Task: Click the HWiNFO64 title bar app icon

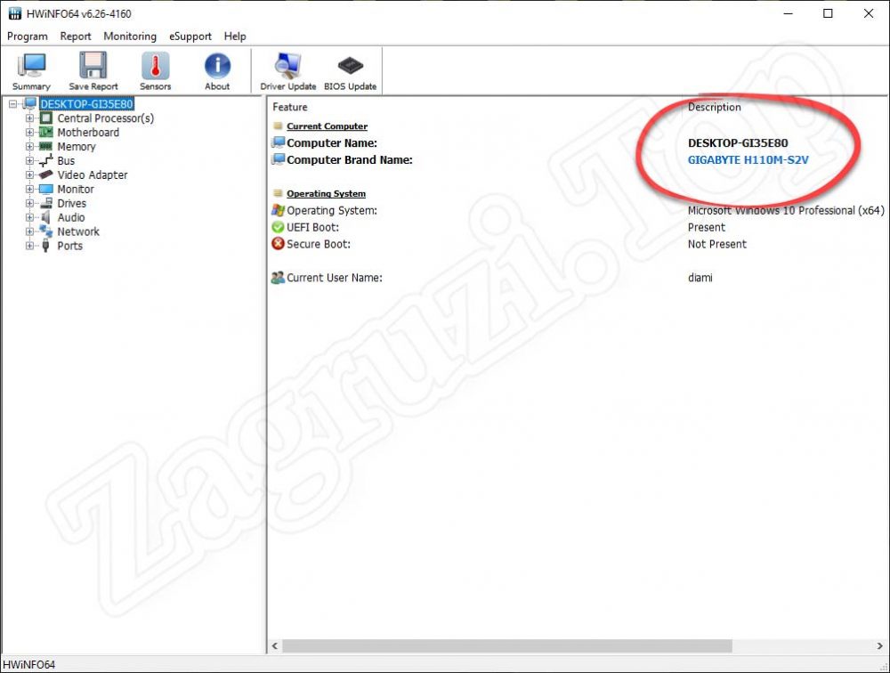Action: (x=15, y=13)
